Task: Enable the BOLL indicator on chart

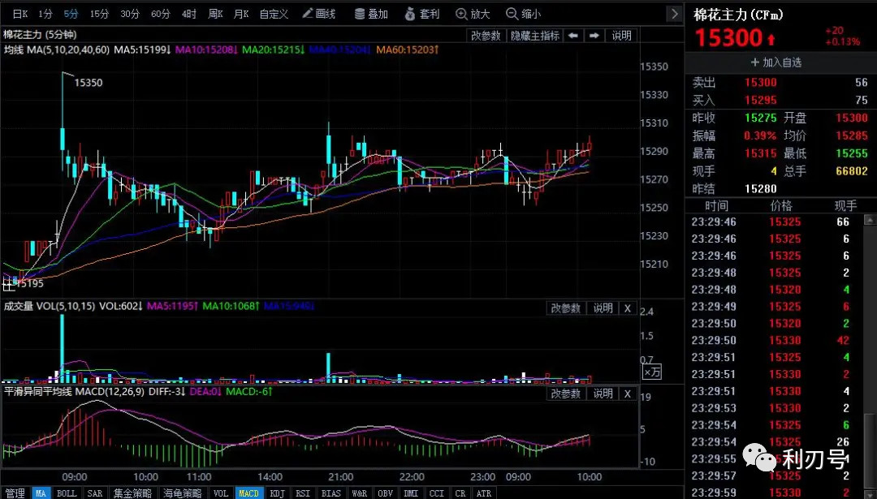Action: [x=67, y=493]
